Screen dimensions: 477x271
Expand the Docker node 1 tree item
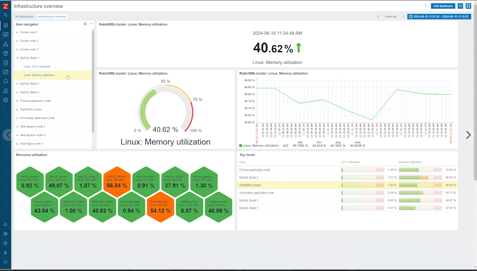[x=18, y=32]
